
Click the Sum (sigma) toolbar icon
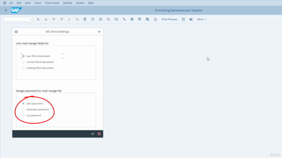(69, 19)
